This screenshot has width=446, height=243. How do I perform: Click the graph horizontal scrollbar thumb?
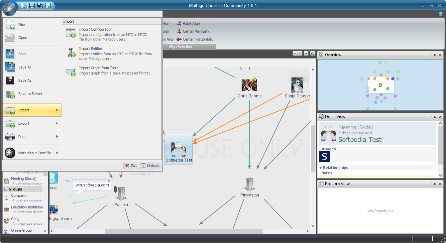point(183,231)
